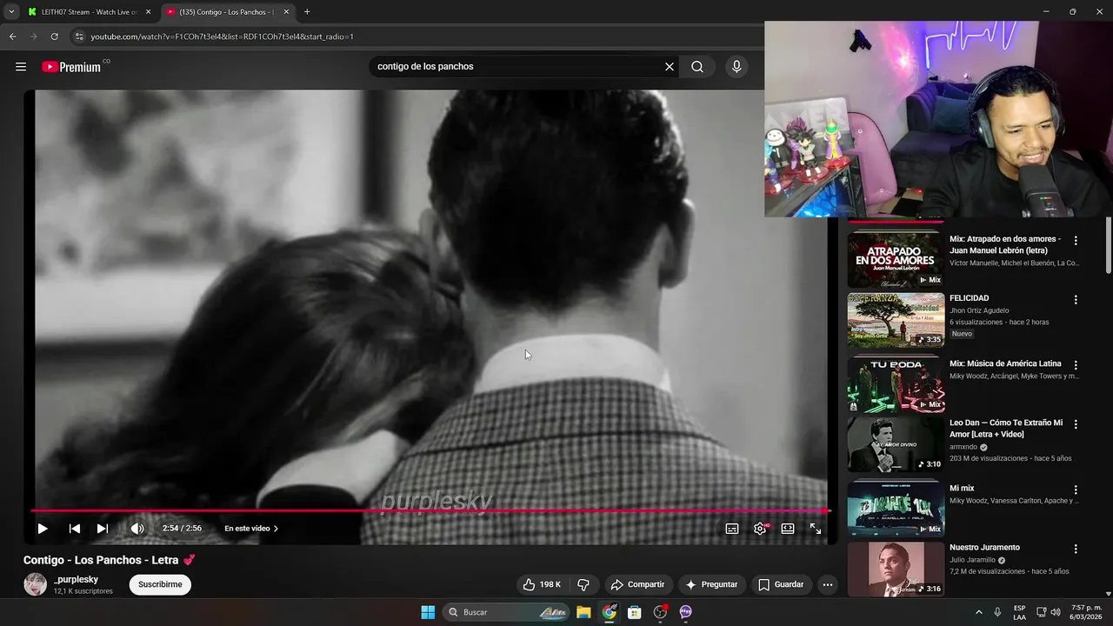1113x626 pixels.
Task: Share the video via Compartir
Action: pyautogui.click(x=637, y=584)
